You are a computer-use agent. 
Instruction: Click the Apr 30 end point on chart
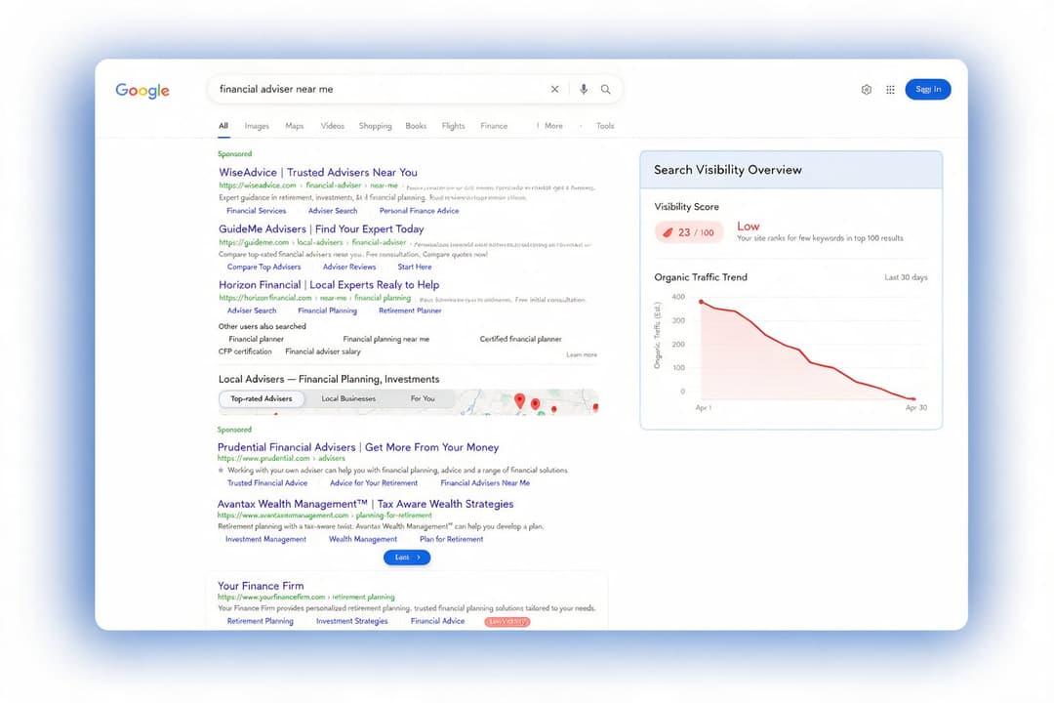tap(913, 399)
